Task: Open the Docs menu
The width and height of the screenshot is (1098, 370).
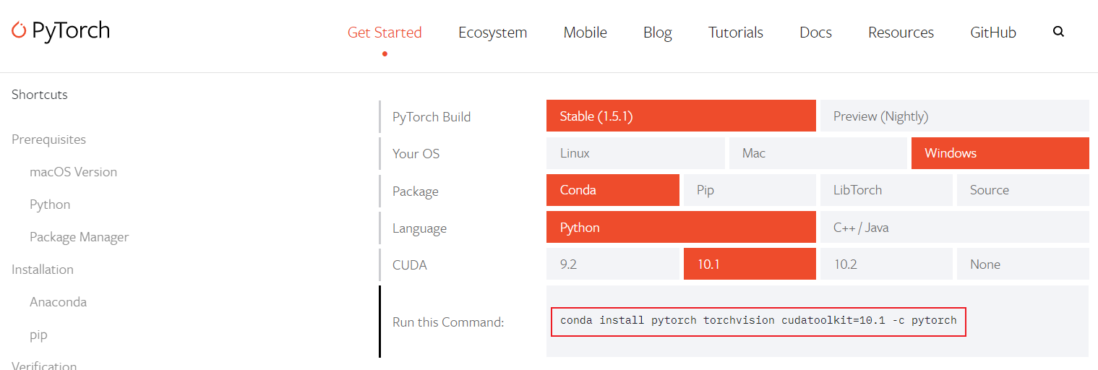Action: 815,33
